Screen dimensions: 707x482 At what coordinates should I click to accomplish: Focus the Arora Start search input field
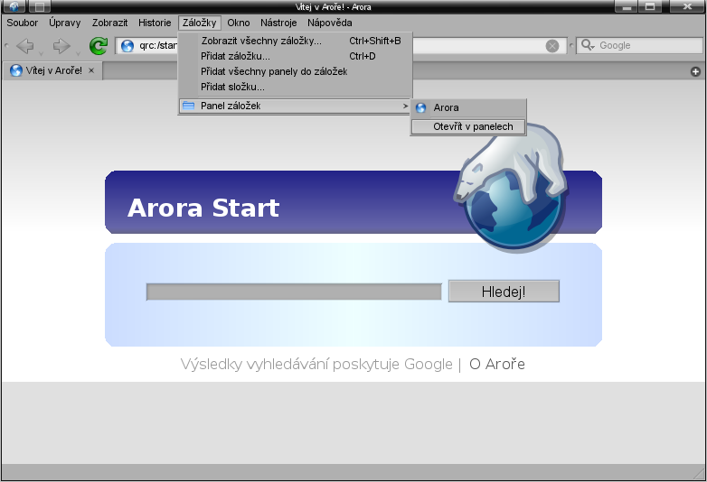click(294, 292)
